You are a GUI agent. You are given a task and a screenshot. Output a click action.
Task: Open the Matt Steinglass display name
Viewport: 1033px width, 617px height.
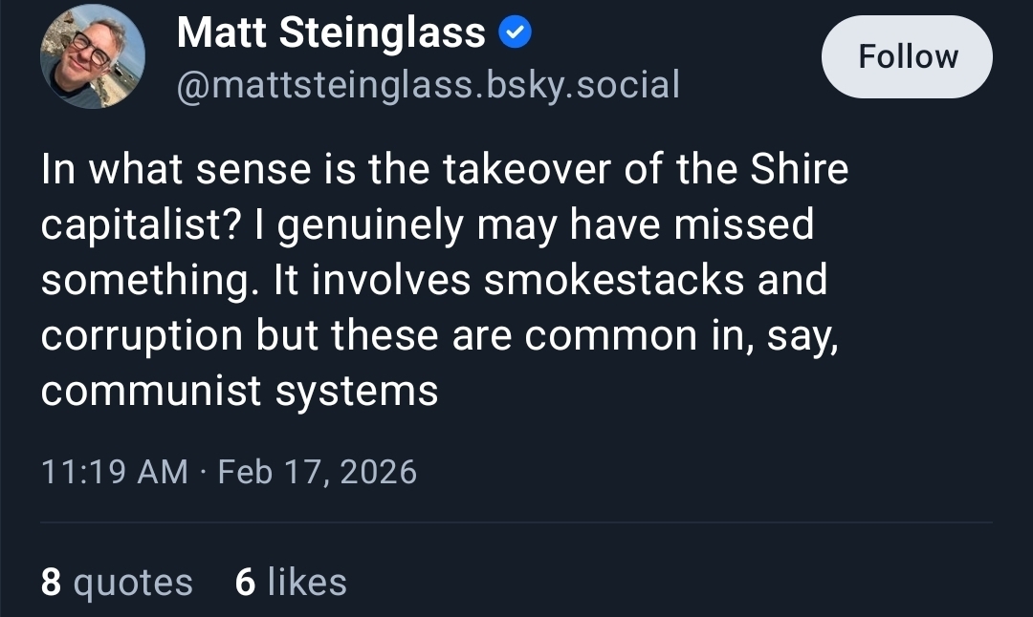pyautogui.click(x=331, y=34)
